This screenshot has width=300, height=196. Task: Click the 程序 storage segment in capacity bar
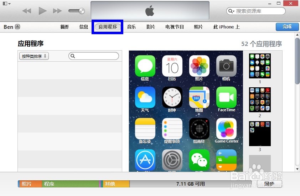(x=71, y=184)
